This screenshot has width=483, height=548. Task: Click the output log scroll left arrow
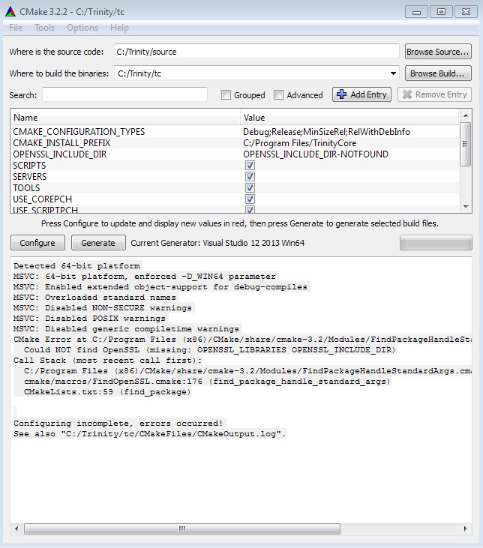click(x=16, y=529)
